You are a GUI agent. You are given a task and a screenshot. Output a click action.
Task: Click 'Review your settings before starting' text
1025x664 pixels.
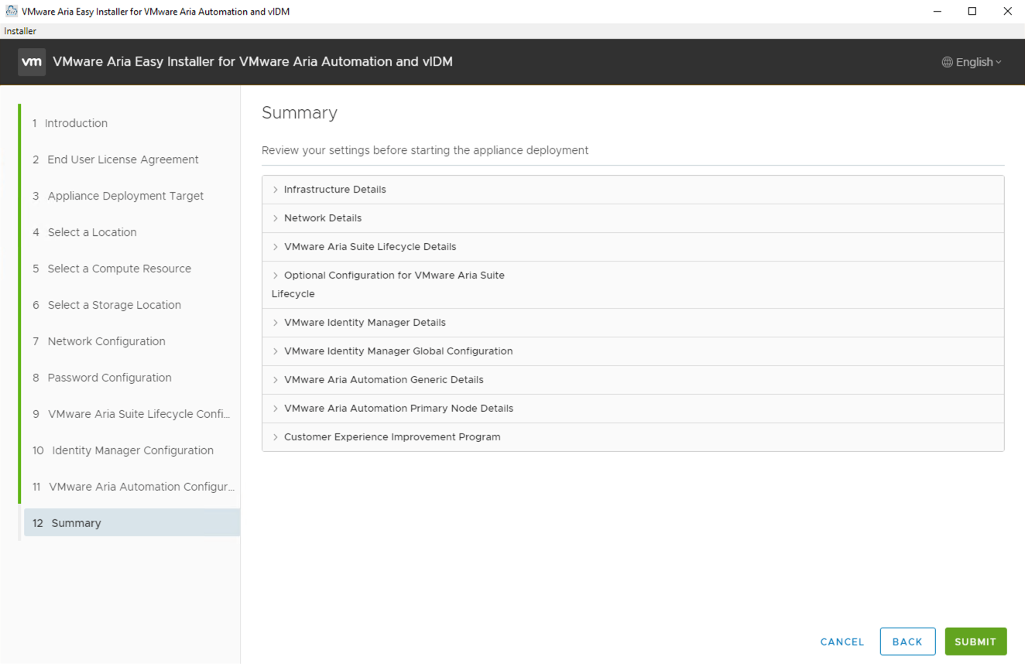tap(425, 150)
